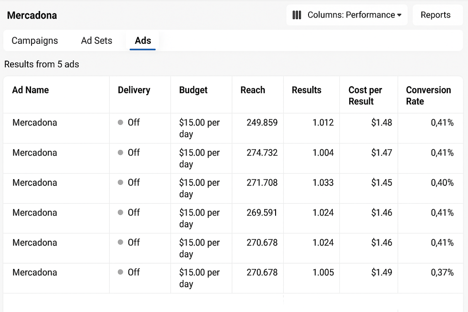Image resolution: width=468 pixels, height=312 pixels.
Task: Switch to the Campaigns tab
Action: [x=35, y=41]
